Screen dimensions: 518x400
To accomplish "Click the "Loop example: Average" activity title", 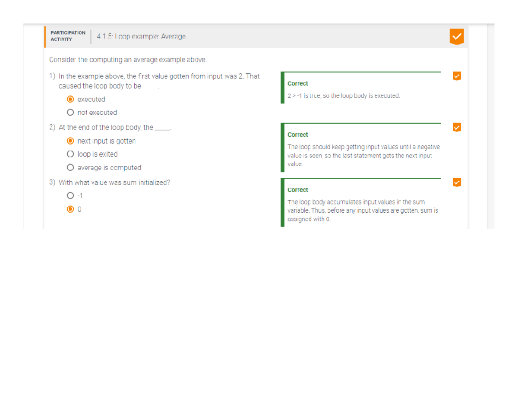I will [141, 37].
